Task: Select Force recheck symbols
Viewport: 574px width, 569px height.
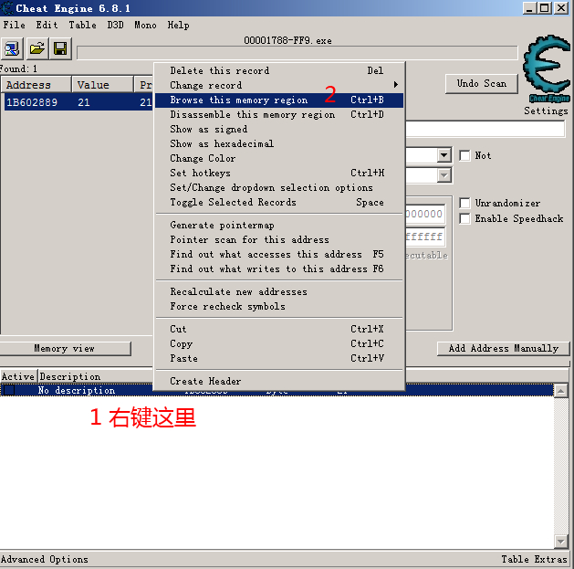Action: pos(279,306)
